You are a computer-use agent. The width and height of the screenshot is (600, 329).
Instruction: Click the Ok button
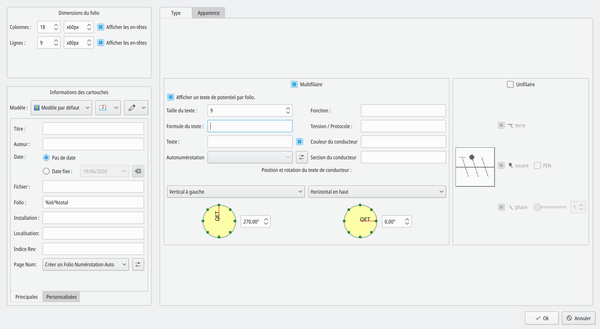(541, 318)
